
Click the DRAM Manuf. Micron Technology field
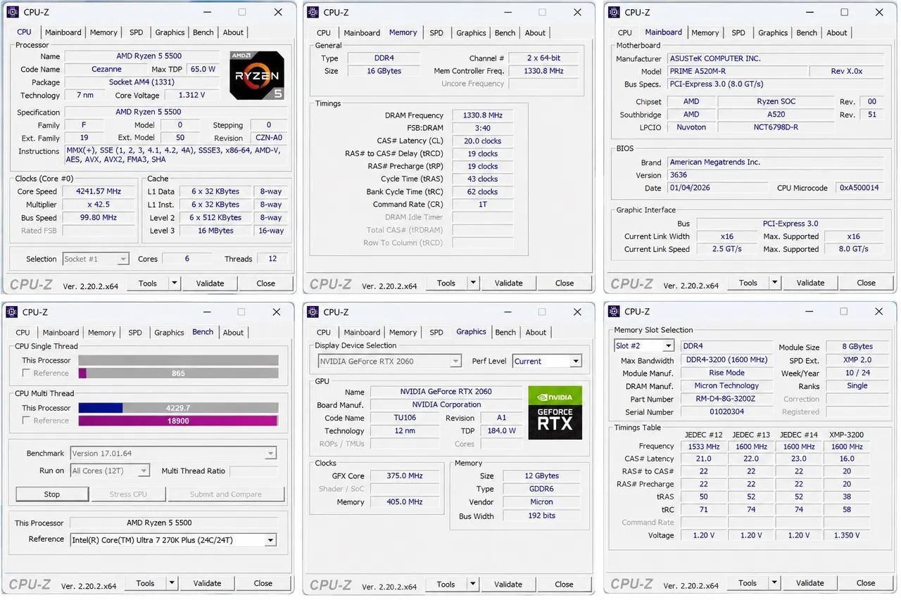coord(726,386)
